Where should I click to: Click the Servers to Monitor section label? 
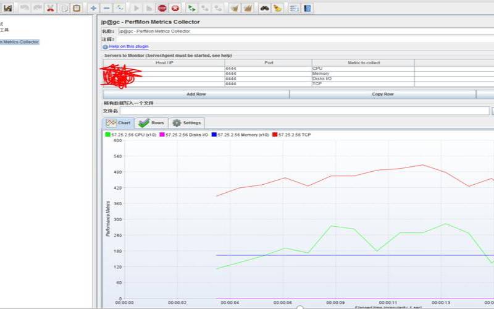168,56
